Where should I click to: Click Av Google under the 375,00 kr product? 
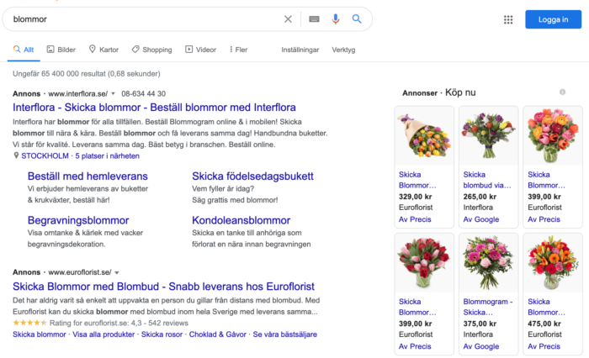(x=480, y=346)
